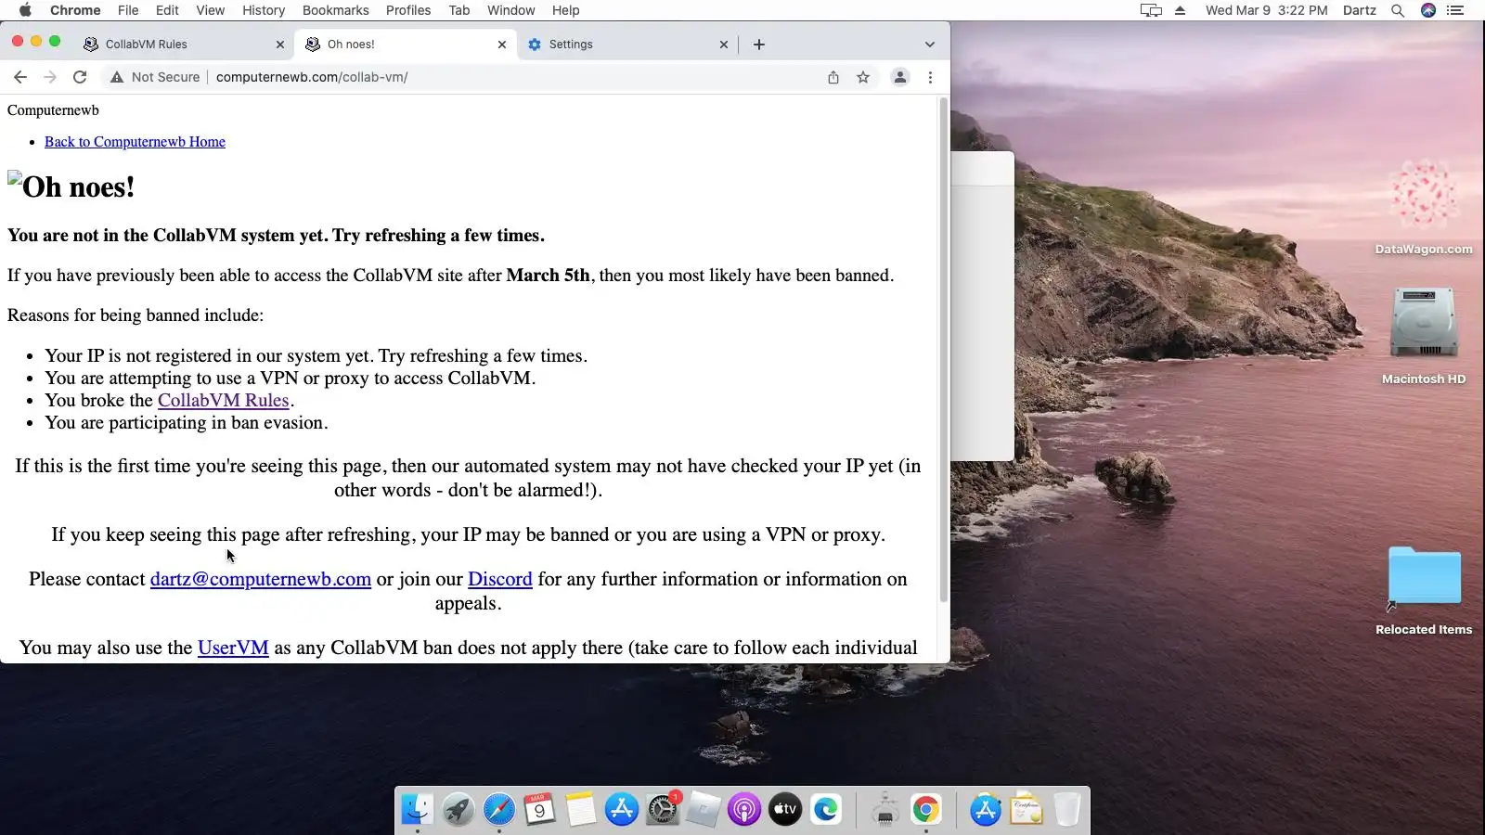The image size is (1485, 835).
Task: Open Launchpad from the Dock
Action: tap(458, 810)
